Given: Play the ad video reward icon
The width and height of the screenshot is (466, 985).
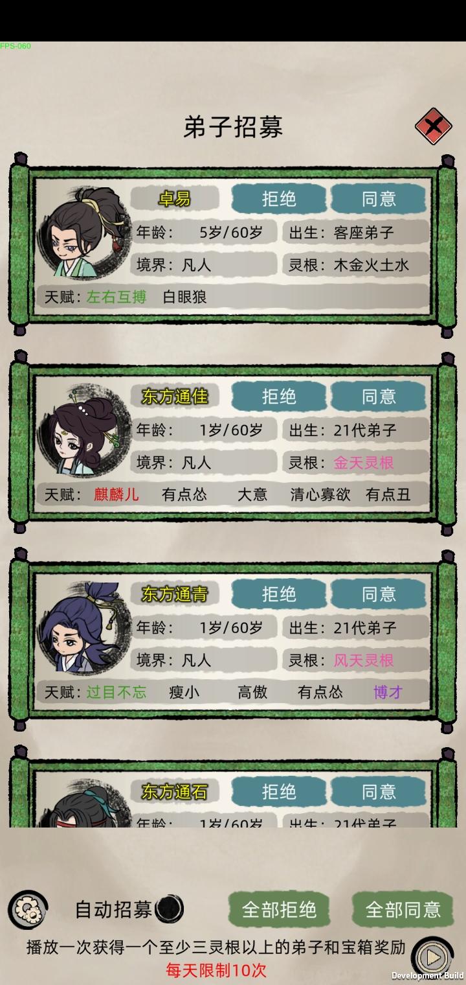Looking at the screenshot, I should 431,956.
